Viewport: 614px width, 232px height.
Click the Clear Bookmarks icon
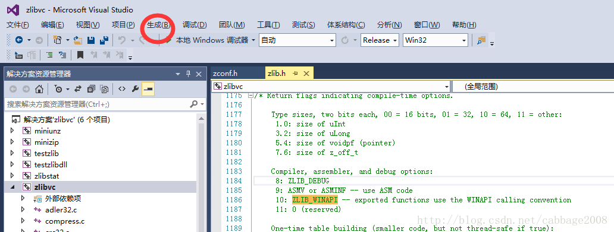pyautogui.click(x=120, y=55)
